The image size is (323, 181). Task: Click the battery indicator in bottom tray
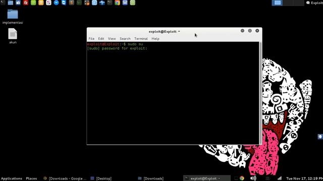[268, 178]
